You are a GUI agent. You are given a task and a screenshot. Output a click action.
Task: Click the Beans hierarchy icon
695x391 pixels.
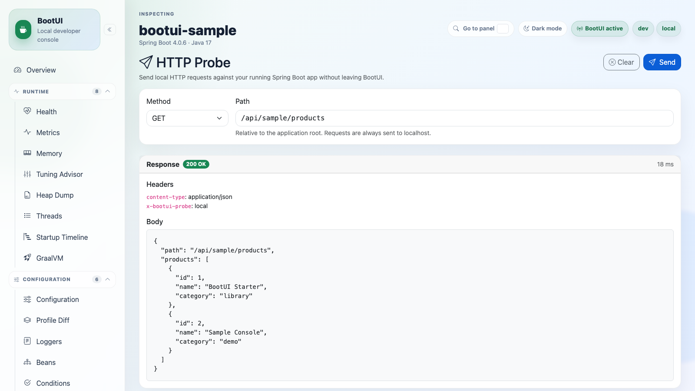[27, 362]
